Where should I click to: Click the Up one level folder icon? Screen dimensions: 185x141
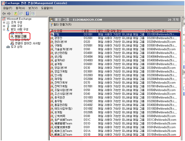[x=16, y=14]
